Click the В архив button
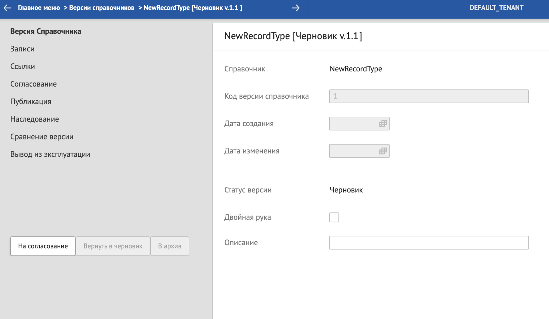The image size is (549, 319). [170, 246]
